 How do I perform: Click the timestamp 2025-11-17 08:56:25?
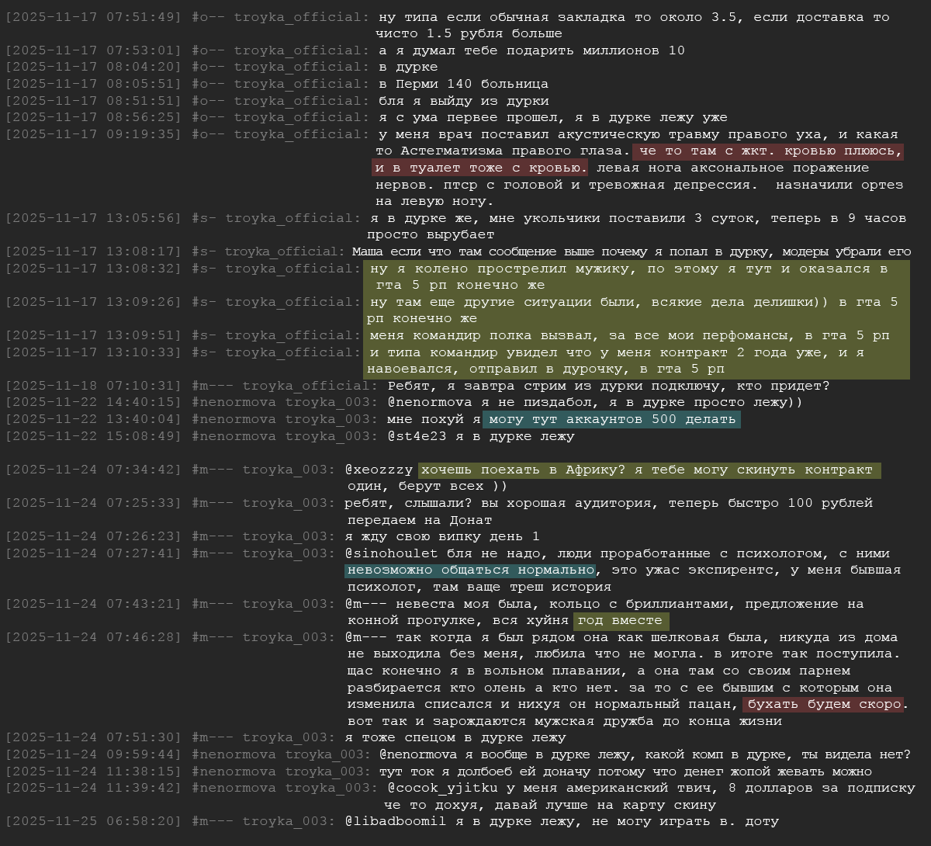click(95, 118)
